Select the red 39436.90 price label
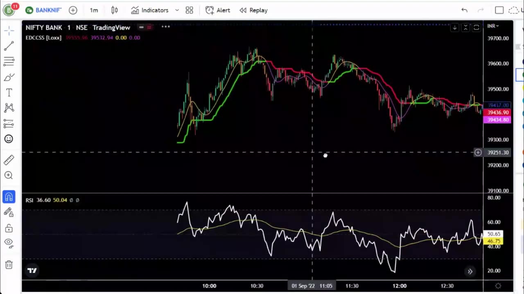Image resolution: width=524 pixels, height=294 pixels. 497,112
